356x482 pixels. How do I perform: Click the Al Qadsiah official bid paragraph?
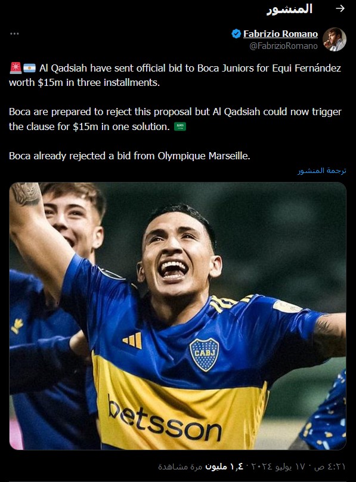175,75
